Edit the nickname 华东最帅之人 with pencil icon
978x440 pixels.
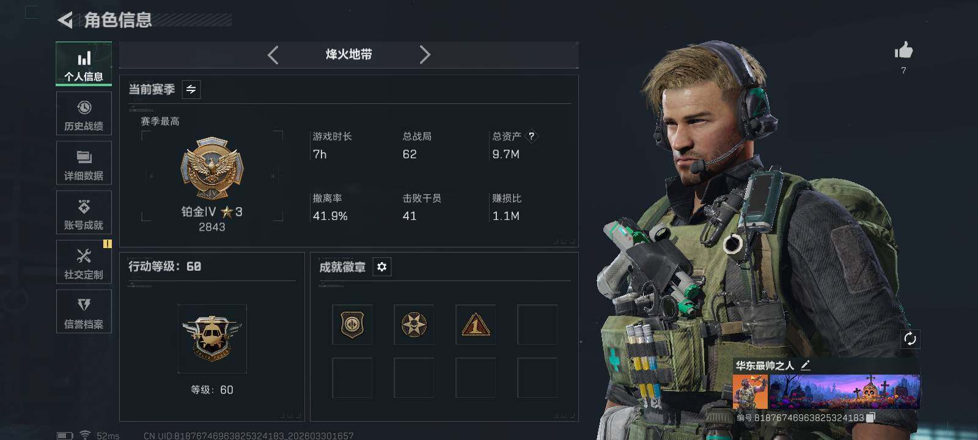pyautogui.click(x=806, y=365)
